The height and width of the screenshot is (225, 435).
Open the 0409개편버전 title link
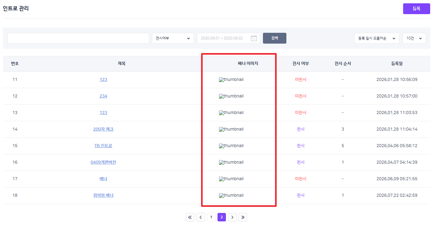click(103, 162)
